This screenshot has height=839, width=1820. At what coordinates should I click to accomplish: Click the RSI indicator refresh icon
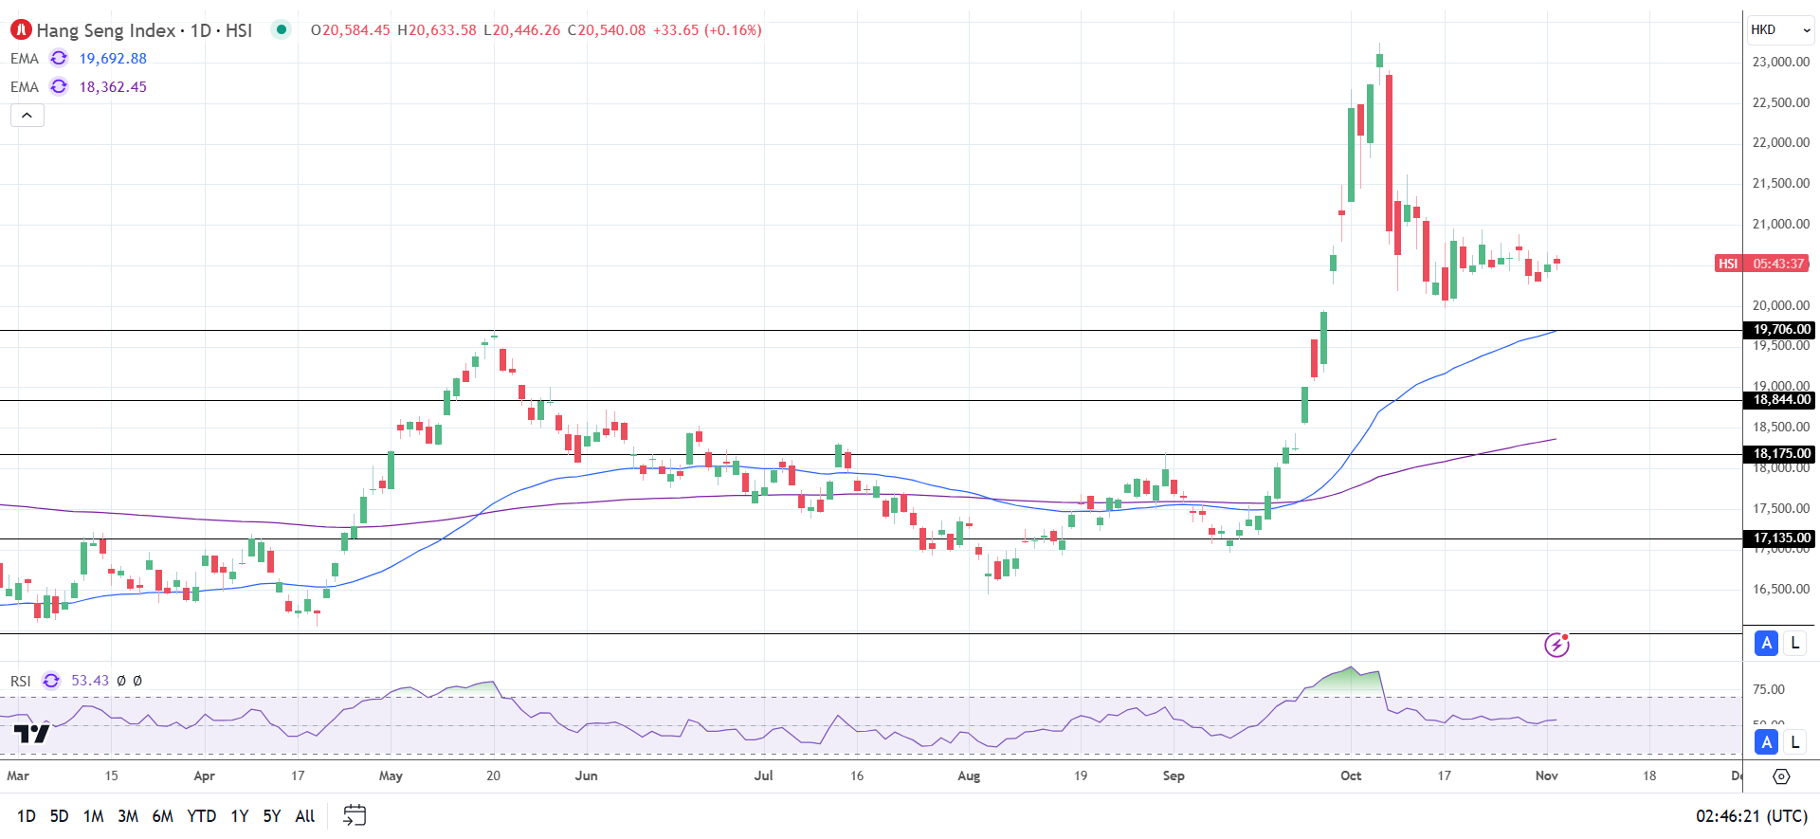[x=51, y=681]
